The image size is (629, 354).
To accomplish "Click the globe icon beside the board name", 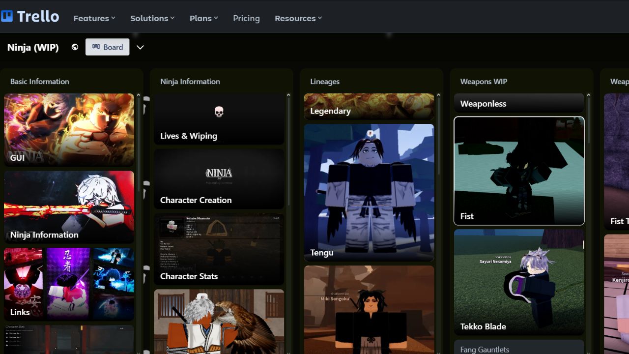I will (75, 47).
